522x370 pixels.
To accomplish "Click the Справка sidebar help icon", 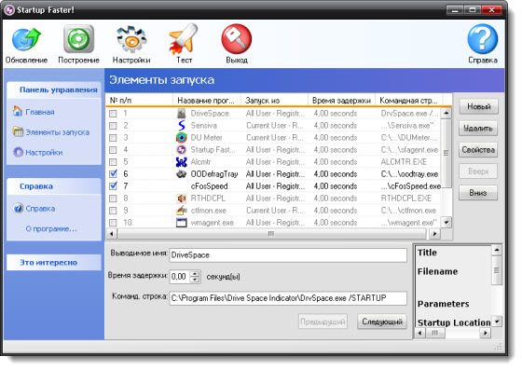I will pos(19,208).
